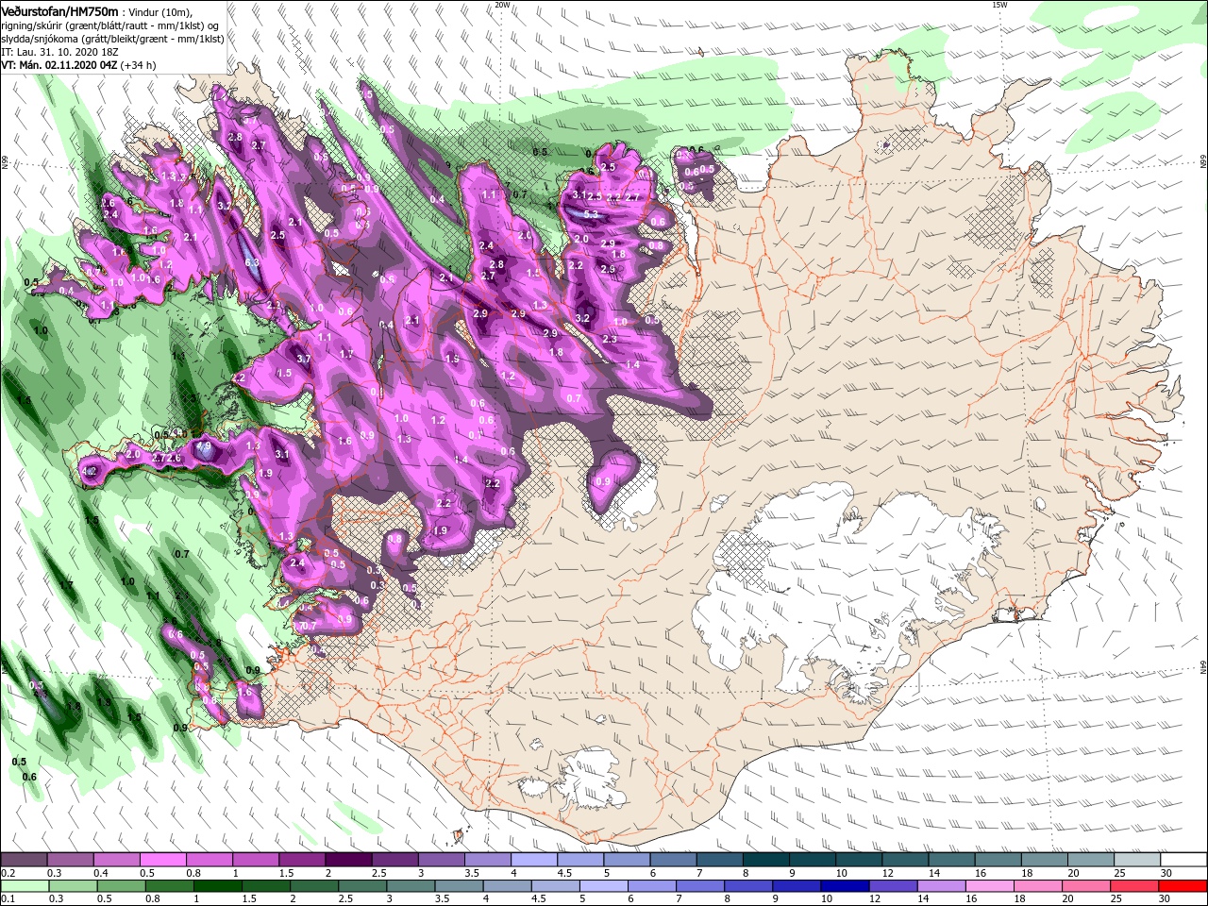Select the bright pink 0.5 swatch in top legend
This screenshot has width=1208, height=906.
[162, 860]
